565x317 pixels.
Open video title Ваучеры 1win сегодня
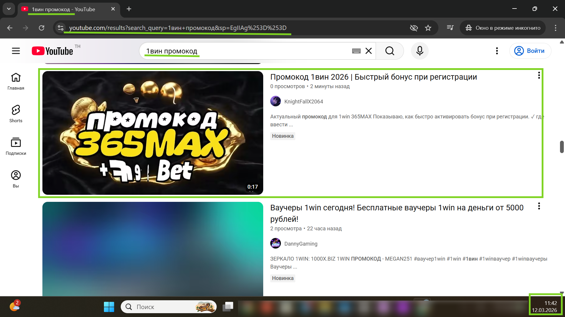click(x=397, y=213)
